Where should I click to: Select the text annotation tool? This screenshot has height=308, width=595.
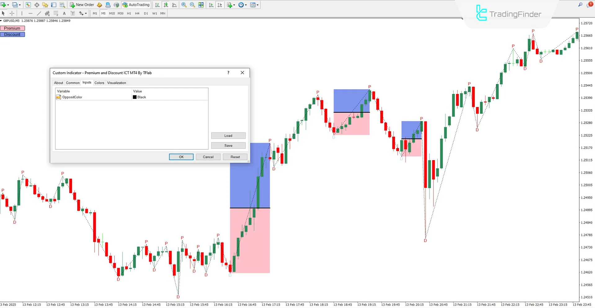tap(64, 13)
